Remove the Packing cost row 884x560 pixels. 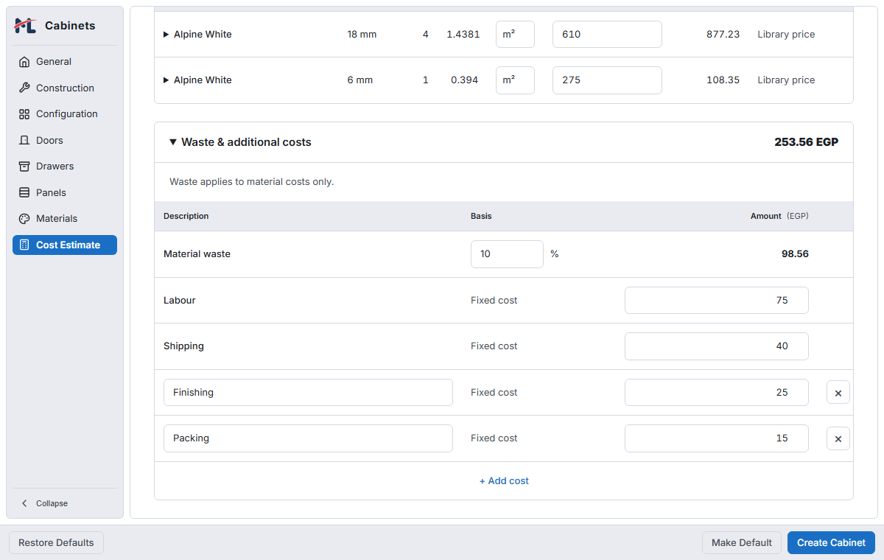[838, 438]
